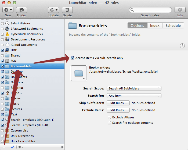This screenshot has width=188, height=150.
Task: Click the Indexes the contents description text
Action: point(105,35)
